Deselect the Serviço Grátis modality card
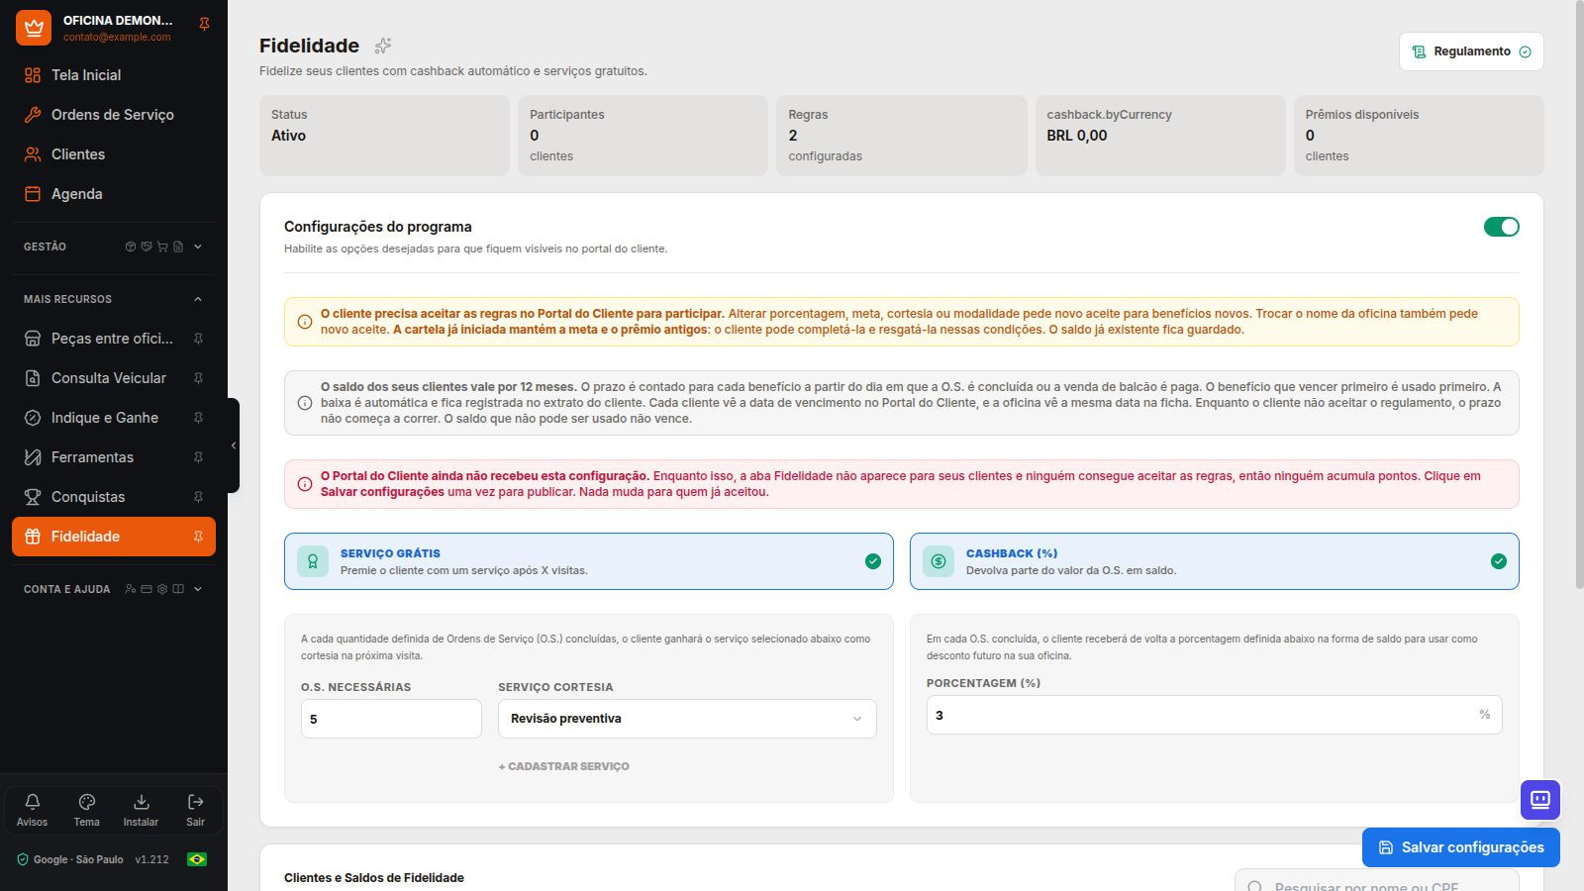This screenshot has height=891, width=1584. click(x=589, y=561)
